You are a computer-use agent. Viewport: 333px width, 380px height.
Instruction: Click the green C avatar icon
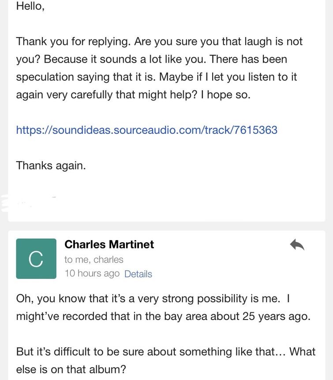tap(36, 259)
